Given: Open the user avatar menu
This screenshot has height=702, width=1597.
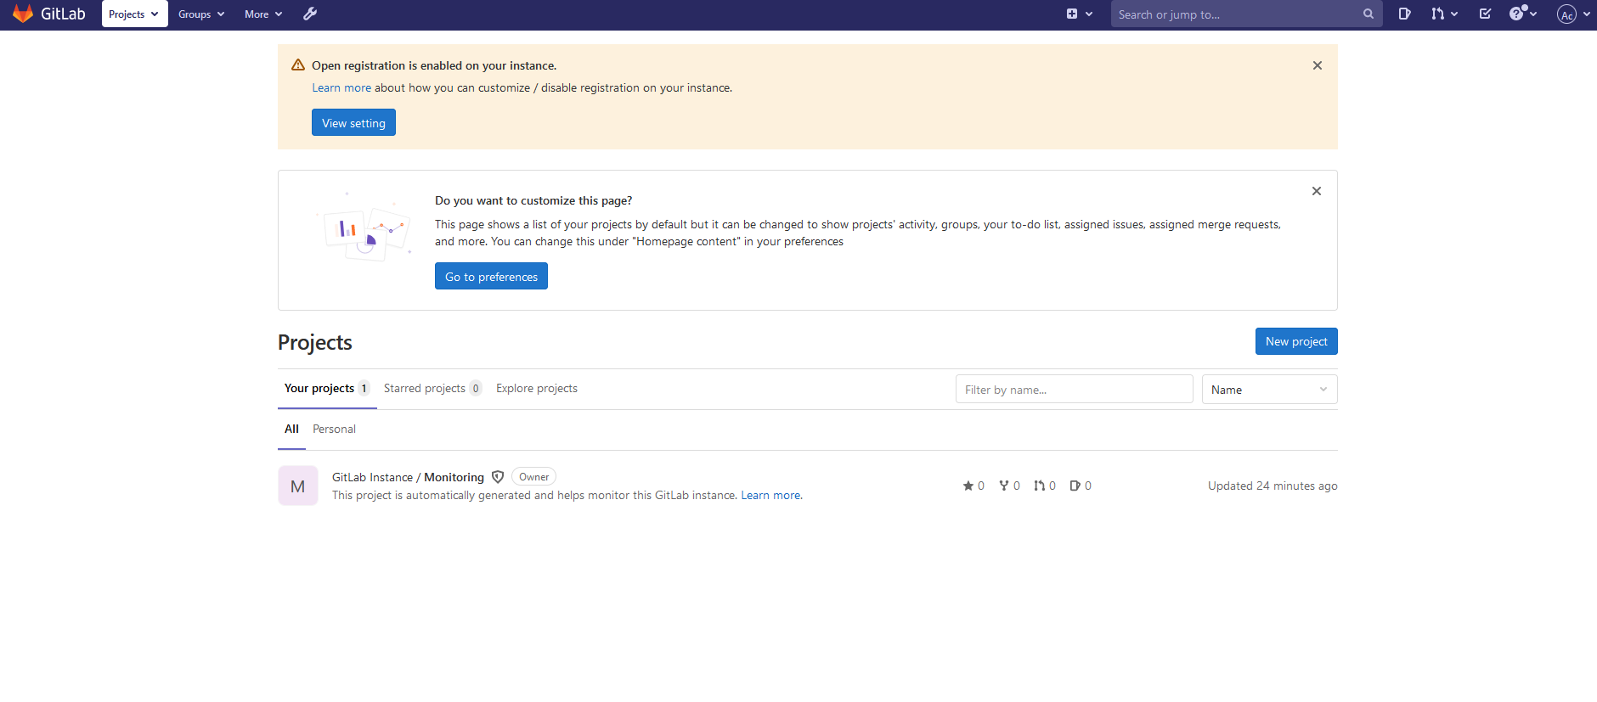Looking at the screenshot, I should point(1573,14).
